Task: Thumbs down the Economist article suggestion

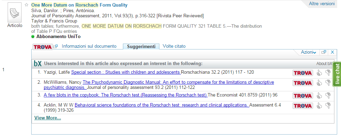Action: tap(328, 95)
